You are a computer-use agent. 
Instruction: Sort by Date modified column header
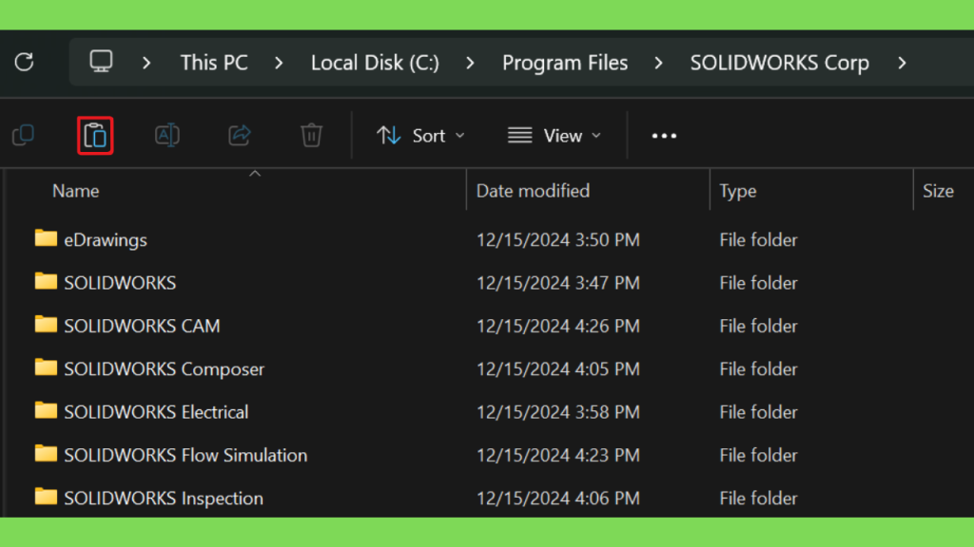pos(533,191)
